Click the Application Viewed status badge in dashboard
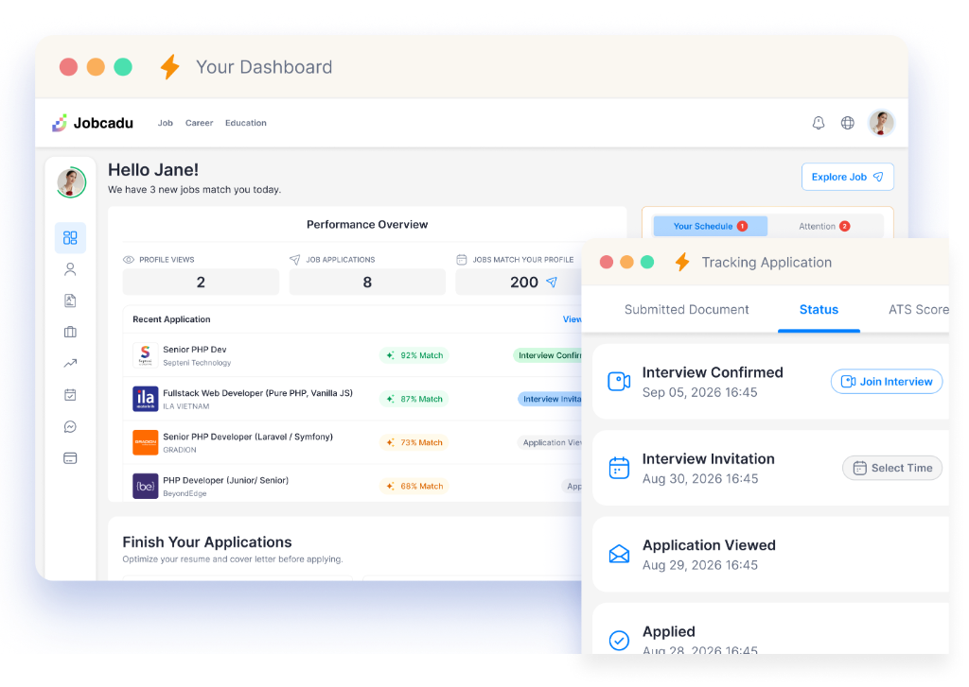 (550, 442)
